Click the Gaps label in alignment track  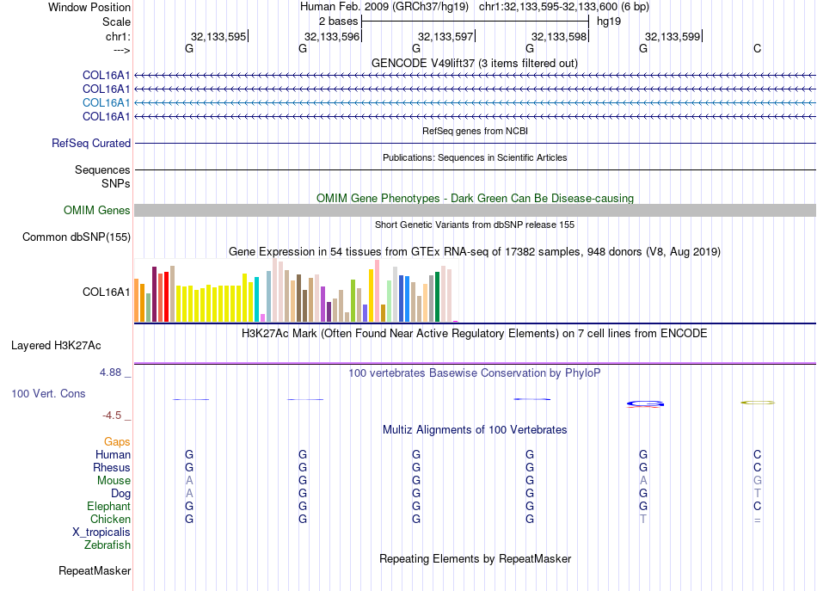pos(117,442)
